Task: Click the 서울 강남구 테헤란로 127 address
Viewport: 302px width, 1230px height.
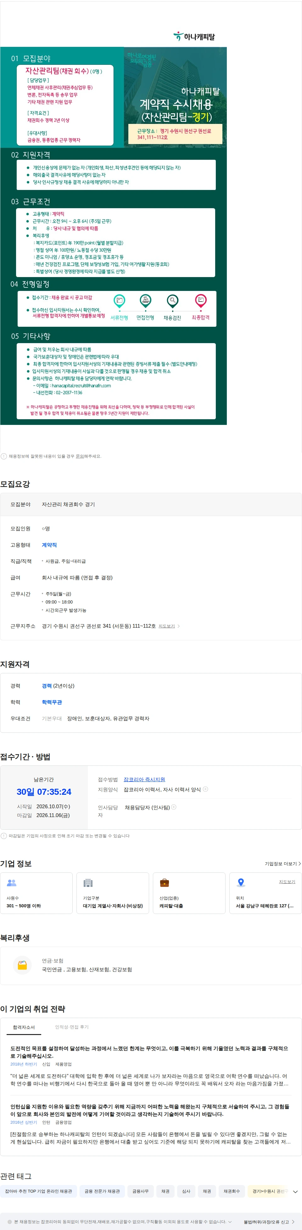Action: [x=265, y=906]
